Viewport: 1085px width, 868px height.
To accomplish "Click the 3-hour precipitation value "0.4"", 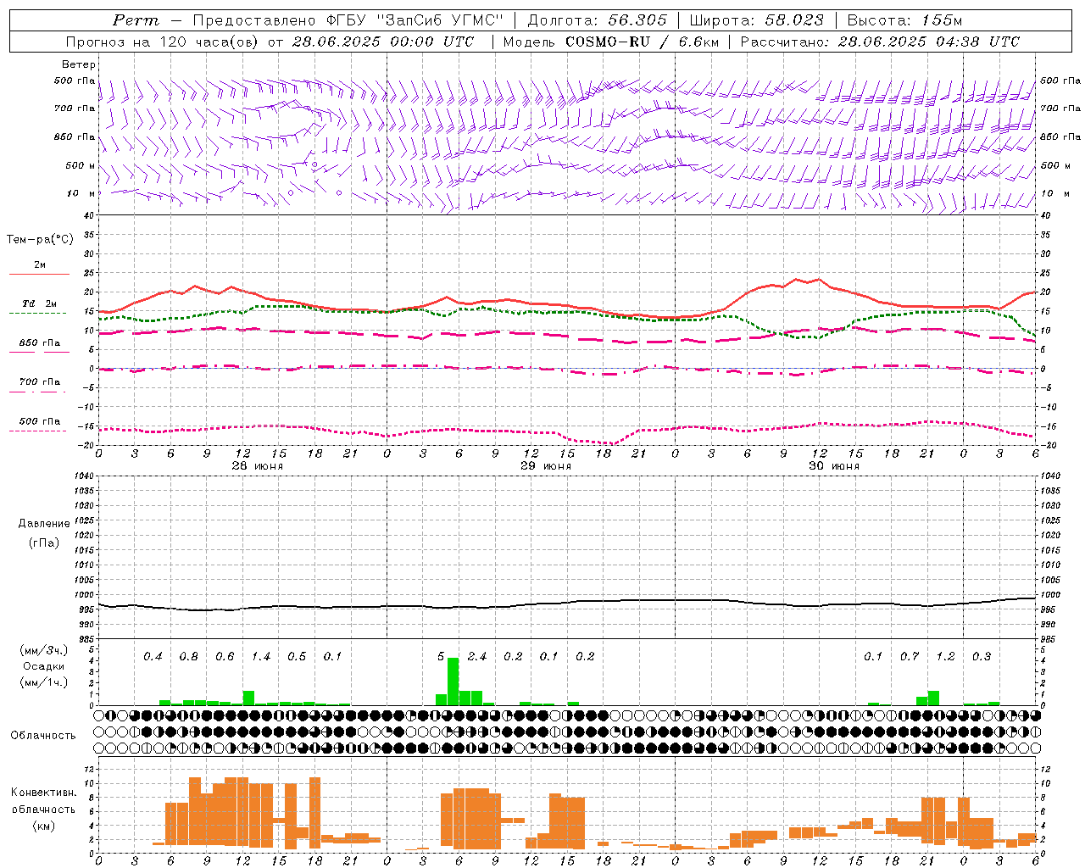I will pos(153,657).
